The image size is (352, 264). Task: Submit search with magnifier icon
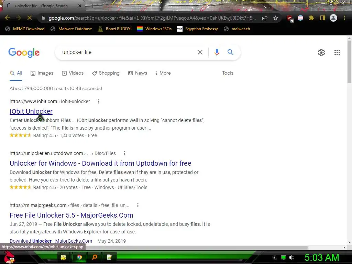(x=230, y=52)
